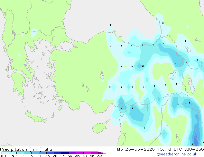Select the 30–35 mm purple legend swatch
The height and width of the screenshot is (157, 204).
[72, 153]
